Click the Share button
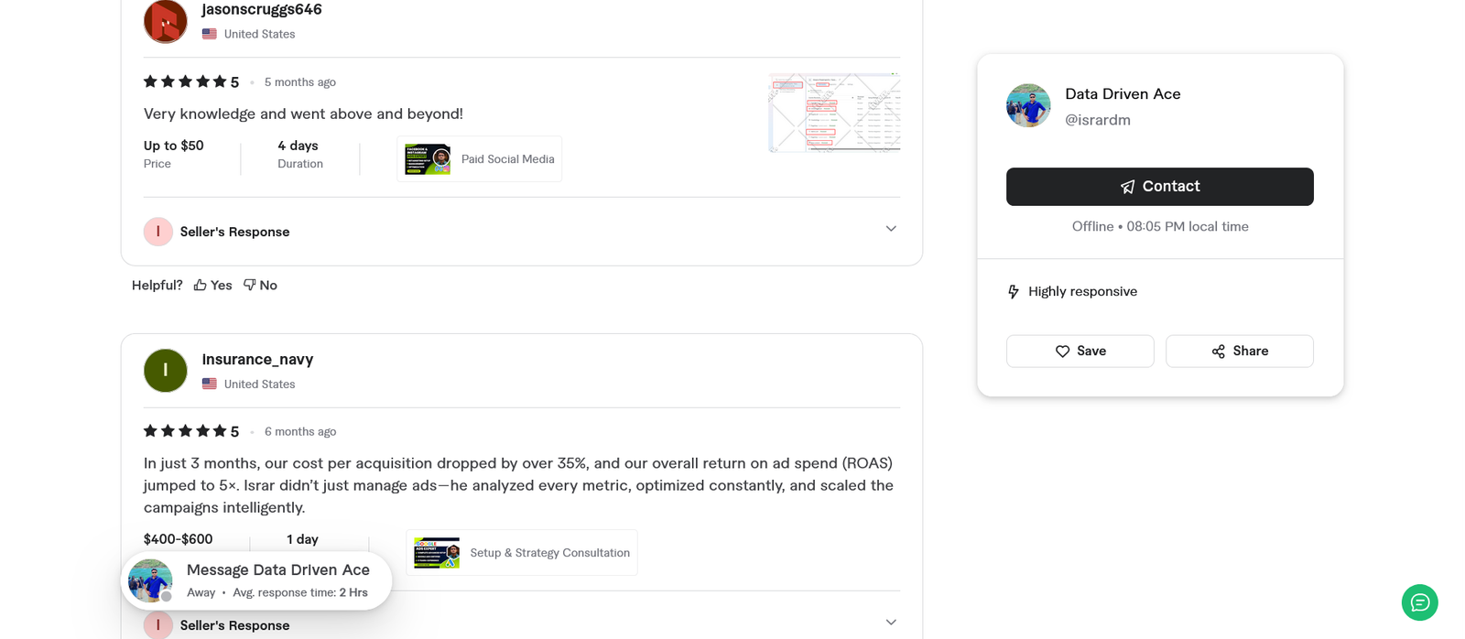1465x639 pixels. pos(1239,351)
